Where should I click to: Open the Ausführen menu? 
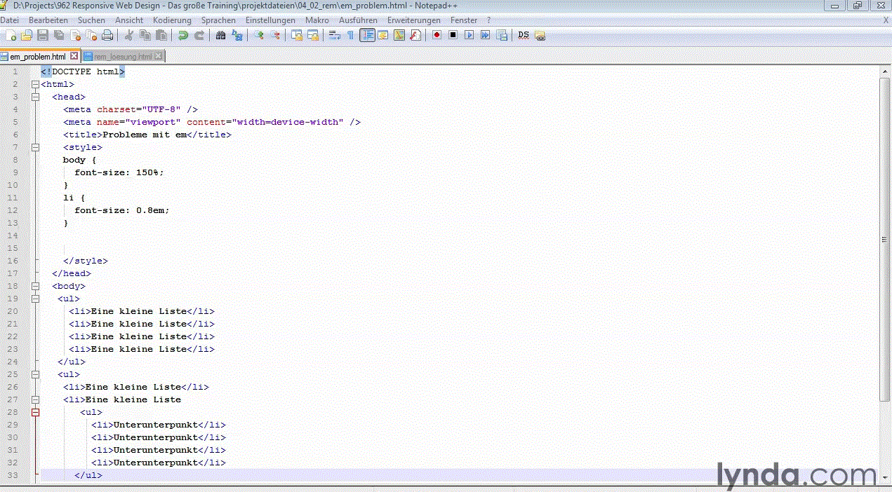[x=358, y=20]
